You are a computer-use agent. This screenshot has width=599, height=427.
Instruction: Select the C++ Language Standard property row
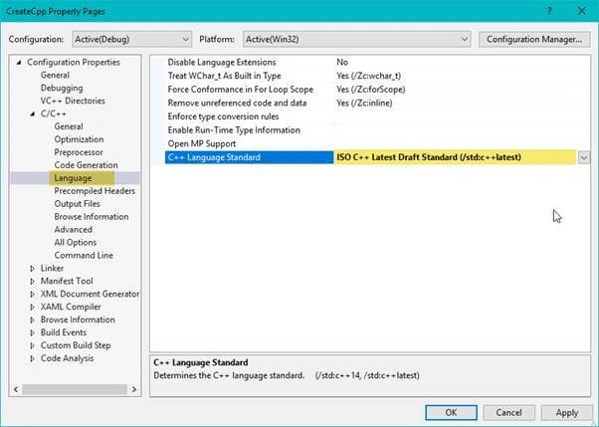(x=250, y=157)
